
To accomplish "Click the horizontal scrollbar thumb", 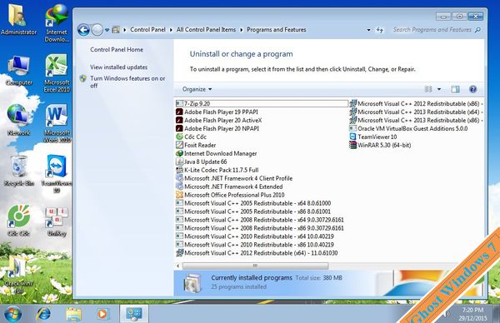I will [255, 266].
